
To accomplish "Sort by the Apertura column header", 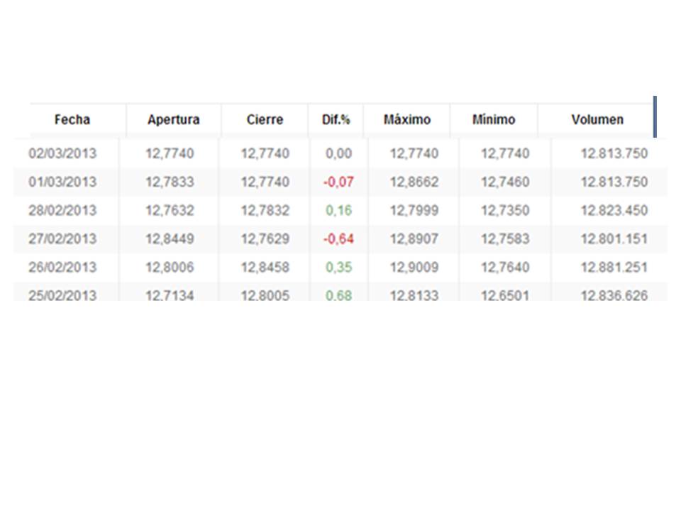I will 173,119.
